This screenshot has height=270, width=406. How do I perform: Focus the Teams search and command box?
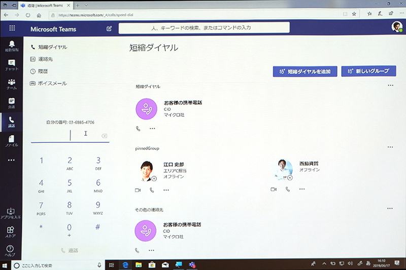pos(204,28)
